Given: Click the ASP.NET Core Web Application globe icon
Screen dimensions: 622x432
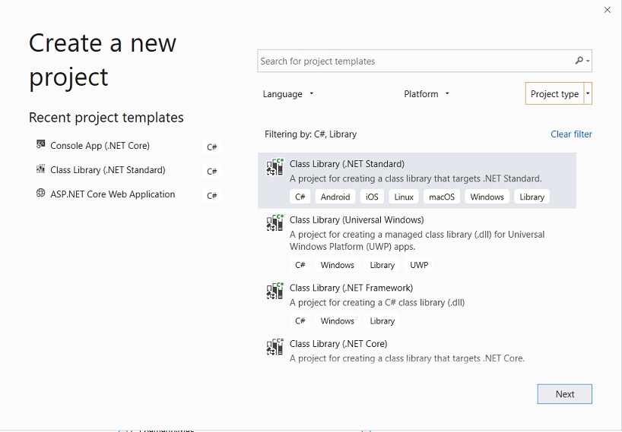Looking at the screenshot, I should point(40,193).
